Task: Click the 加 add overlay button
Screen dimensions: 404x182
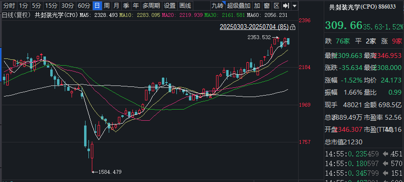Action: click(257, 5)
